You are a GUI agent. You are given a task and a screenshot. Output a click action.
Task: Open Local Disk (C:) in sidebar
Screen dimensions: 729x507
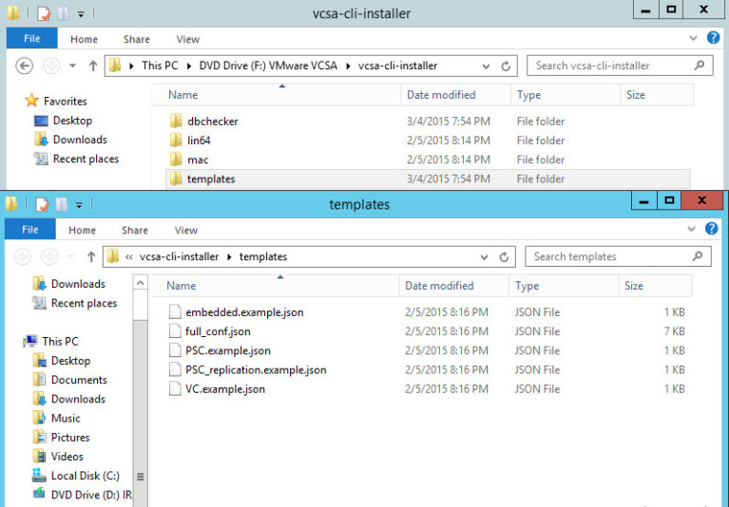pos(85,476)
